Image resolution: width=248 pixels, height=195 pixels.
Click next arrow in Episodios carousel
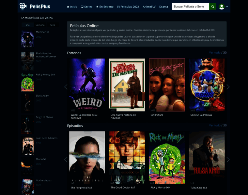pyautogui.click(x=228, y=160)
